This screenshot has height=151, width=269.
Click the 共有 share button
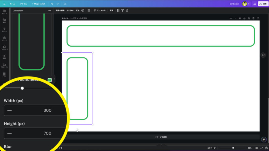263,4
